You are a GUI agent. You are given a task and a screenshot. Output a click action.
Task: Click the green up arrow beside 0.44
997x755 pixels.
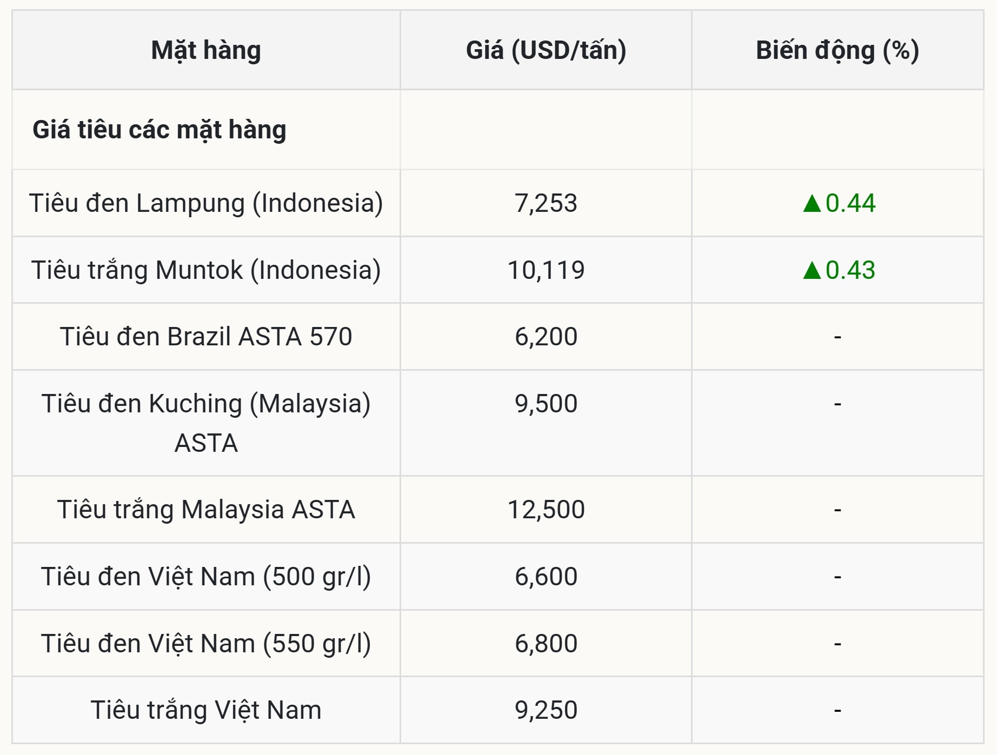pos(812,203)
